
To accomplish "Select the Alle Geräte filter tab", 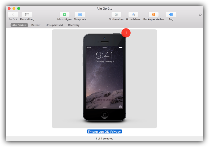I will [x=19, y=25].
